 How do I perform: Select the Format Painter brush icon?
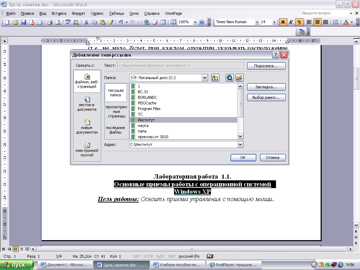pos(111,22)
